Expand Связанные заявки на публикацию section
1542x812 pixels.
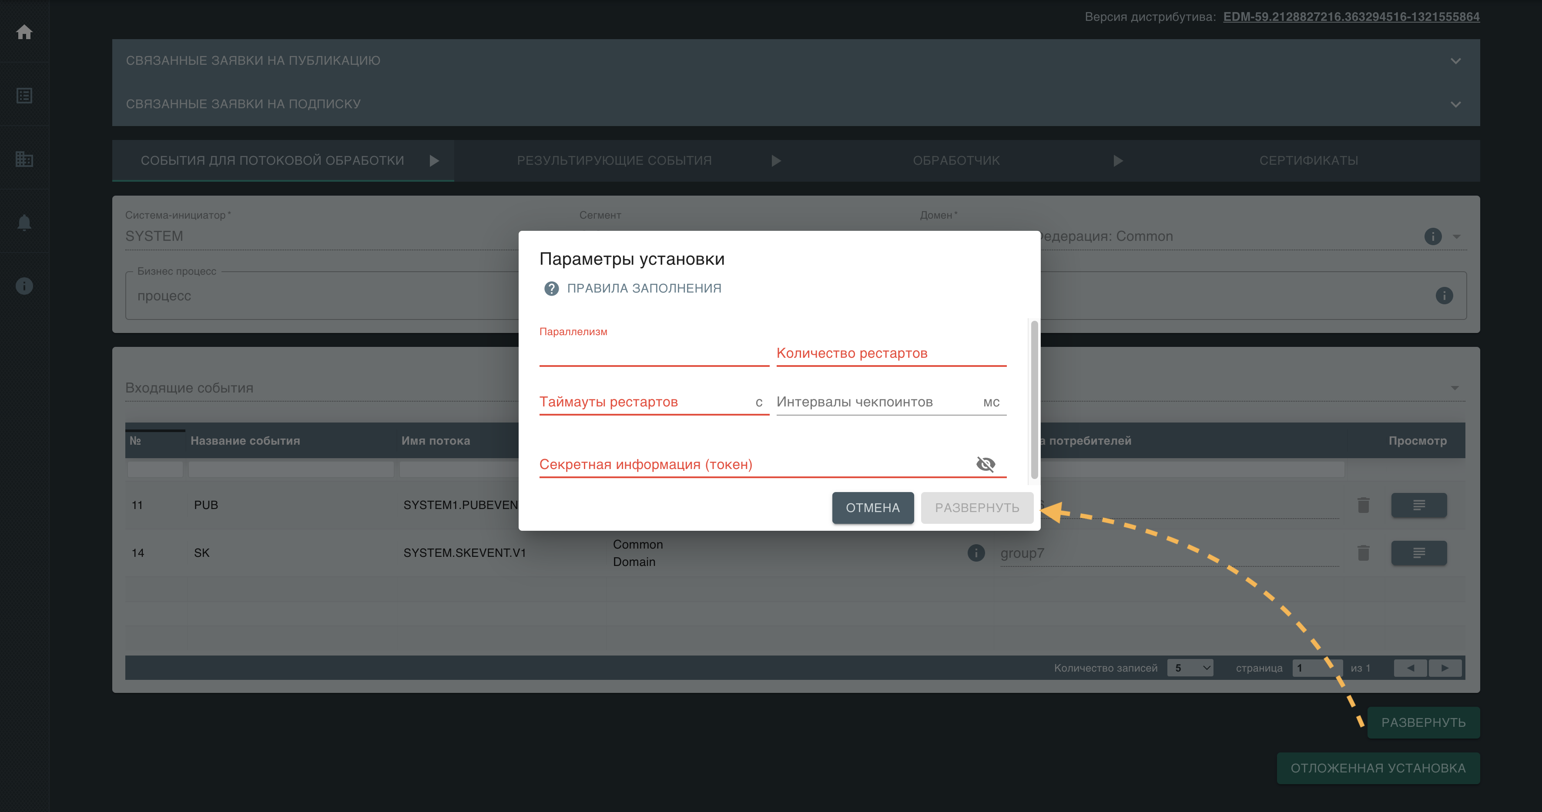(x=1455, y=61)
